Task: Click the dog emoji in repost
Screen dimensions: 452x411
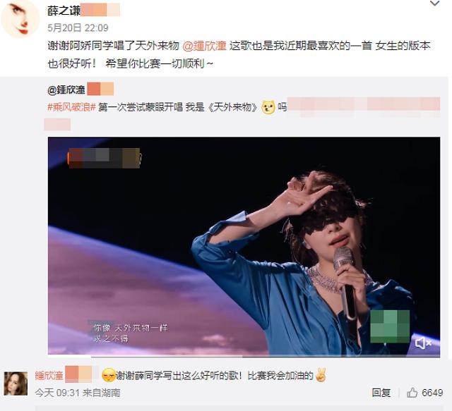Action: click(x=268, y=107)
